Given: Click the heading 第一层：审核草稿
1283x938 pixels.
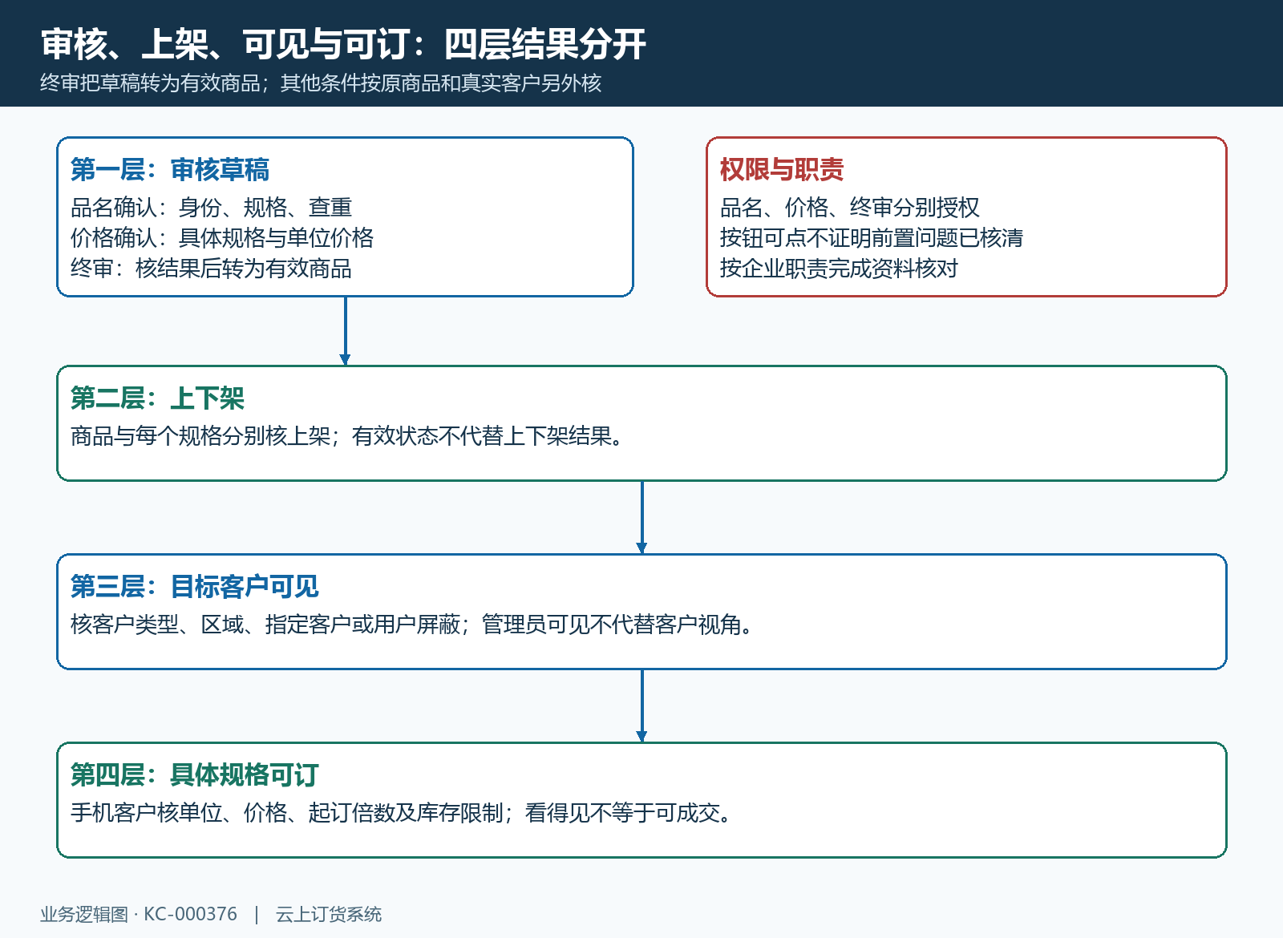Looking at the screenshot, I should click(170, 170).
